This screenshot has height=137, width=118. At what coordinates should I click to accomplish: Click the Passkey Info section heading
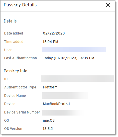[16, 71]
